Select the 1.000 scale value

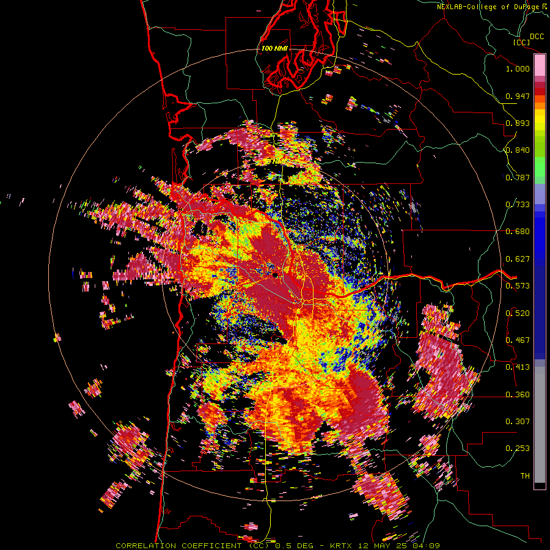coord(518,68)
